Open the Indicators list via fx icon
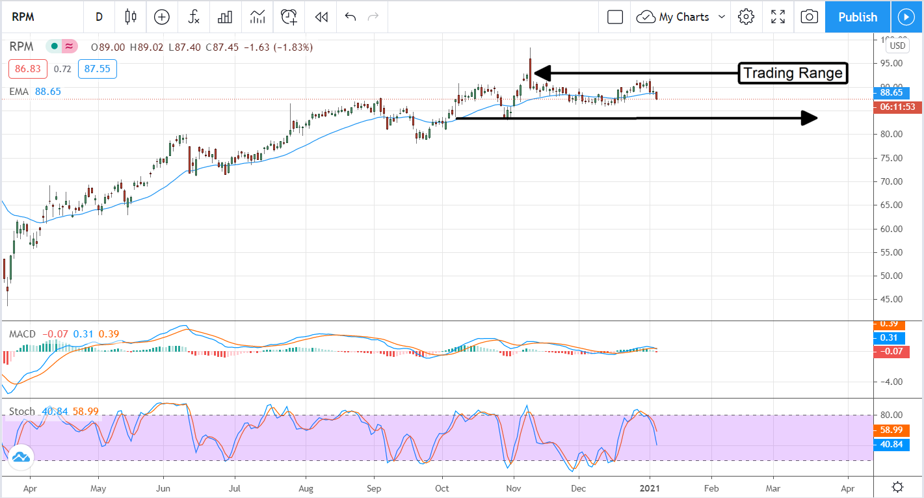The image size is (924, 498). click(193, 17)
